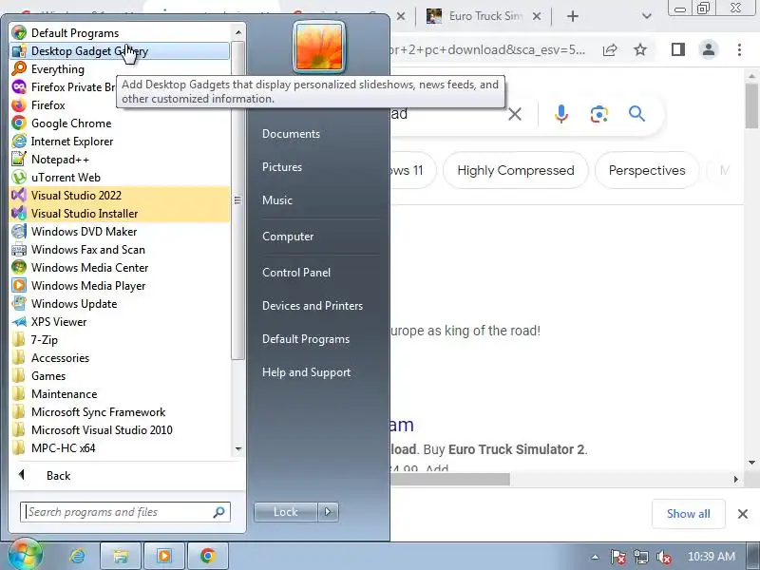Open Default Programs in the right pane
760x570 pixels.
click(x=306, y=339)
